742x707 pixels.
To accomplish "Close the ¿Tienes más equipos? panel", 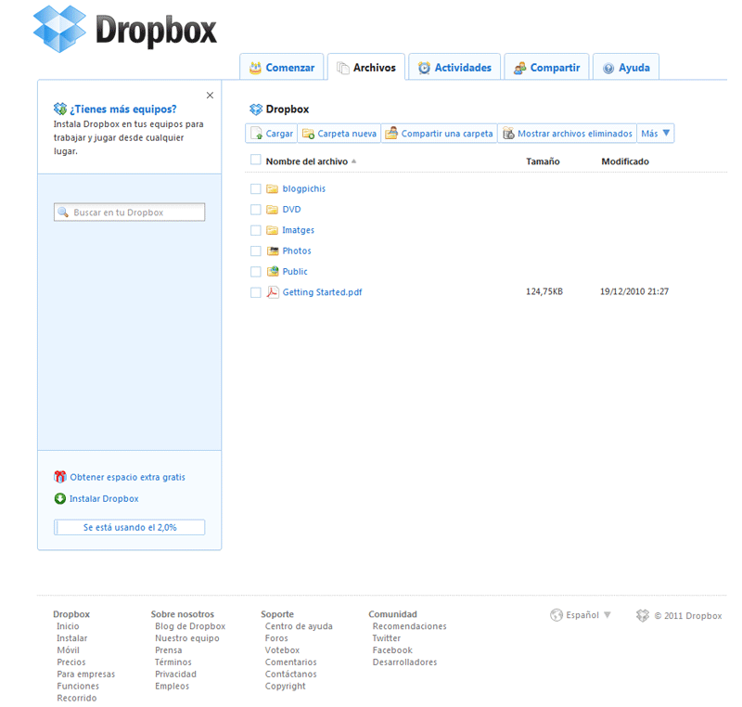I will 211,96.
